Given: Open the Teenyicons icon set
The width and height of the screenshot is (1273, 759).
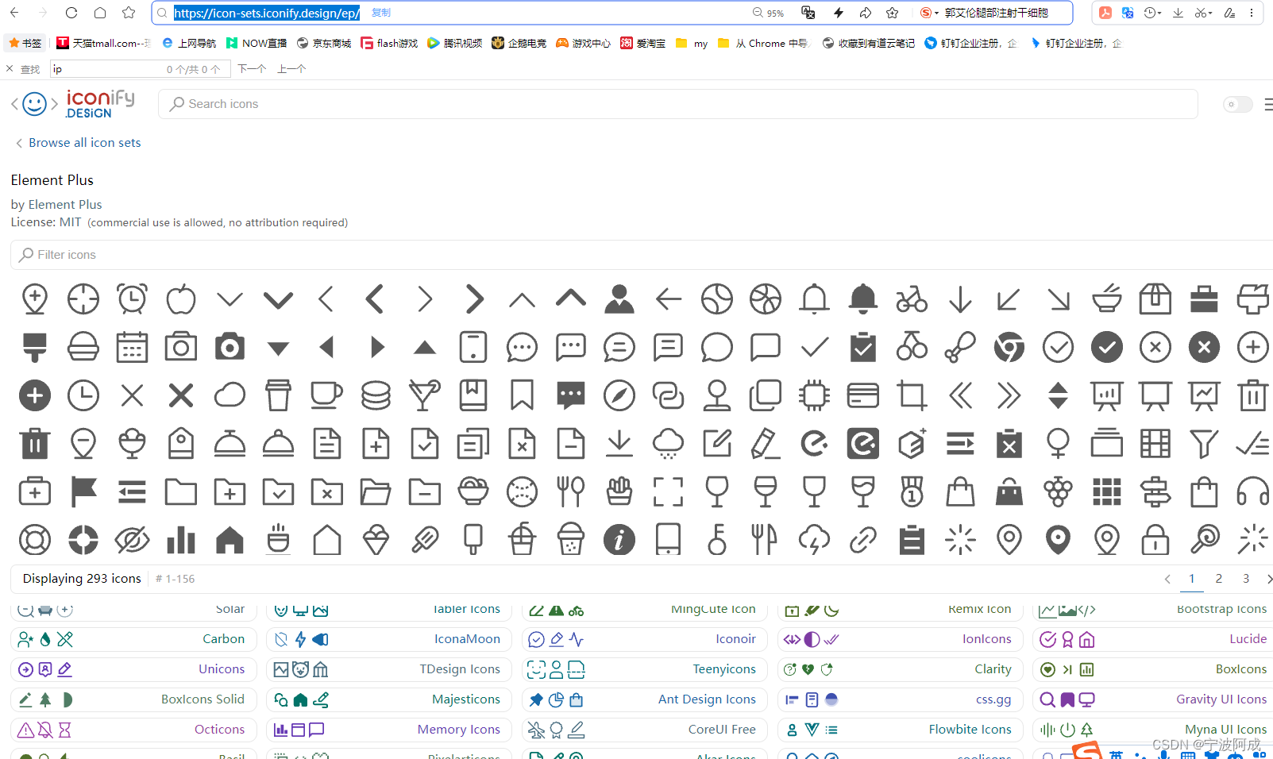Looking at the screenshot, I should pyautogui.click(x=645, y=669).
